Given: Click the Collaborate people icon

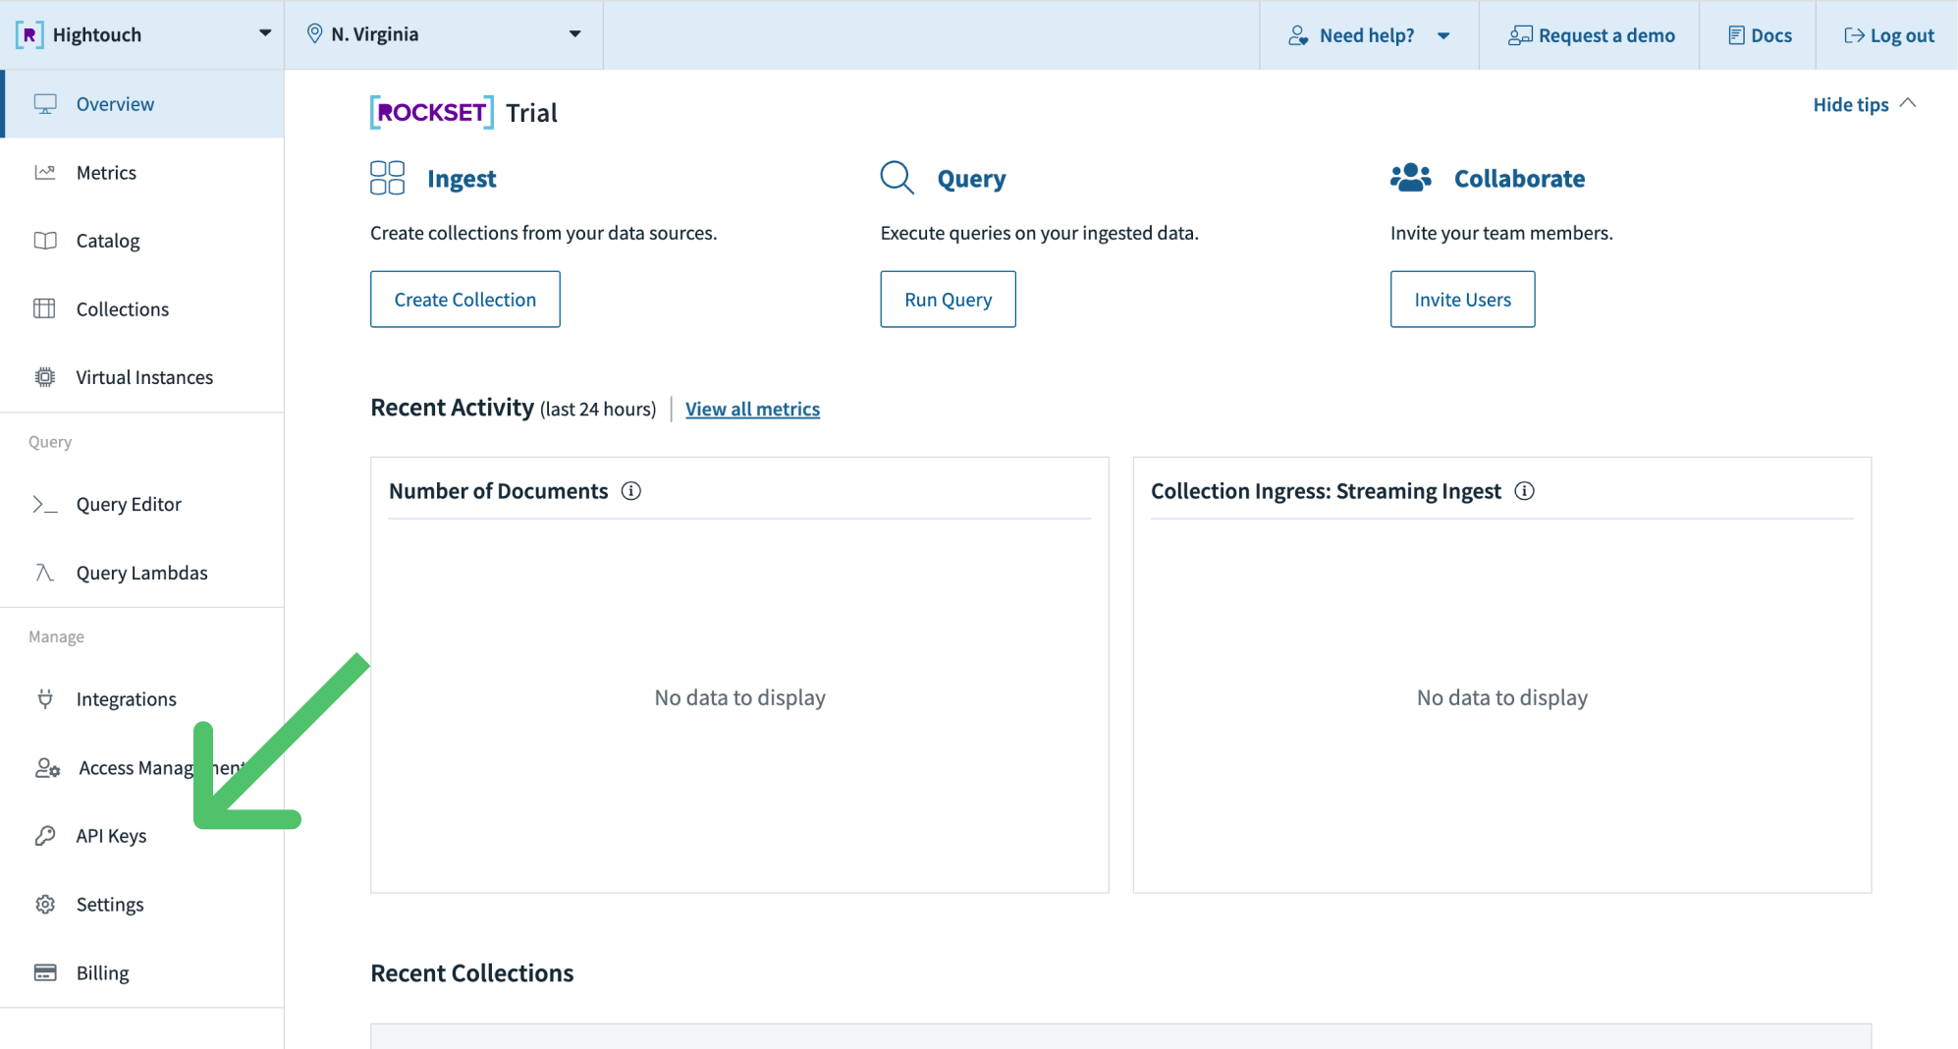Looking at the screenshot, I should pyautogui.click(x=1411, y=178).
